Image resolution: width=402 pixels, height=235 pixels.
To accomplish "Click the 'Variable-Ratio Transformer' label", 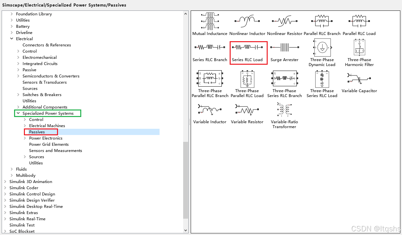I will click(284, 124).
